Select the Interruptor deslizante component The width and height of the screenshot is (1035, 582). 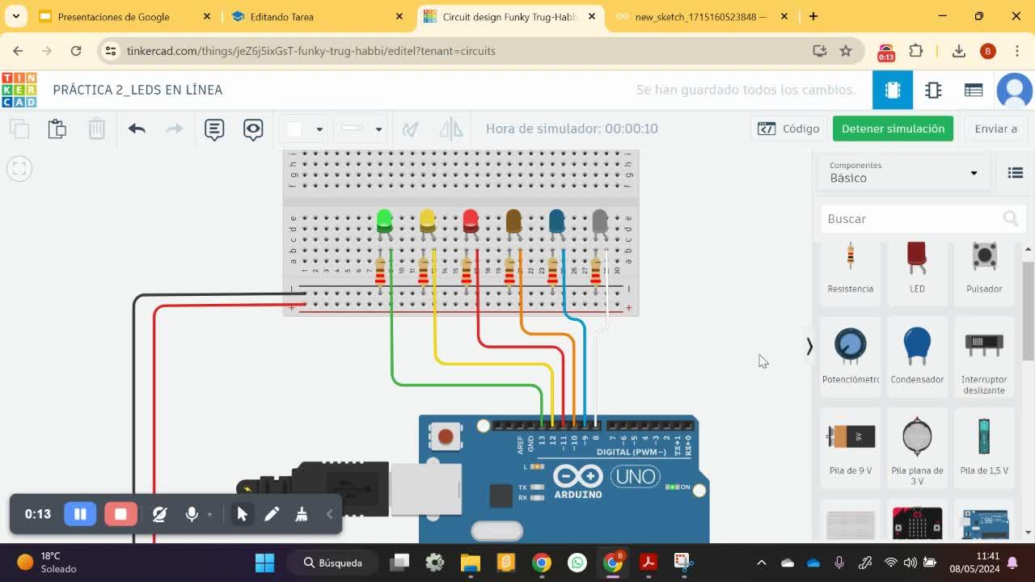pos(984,356)
